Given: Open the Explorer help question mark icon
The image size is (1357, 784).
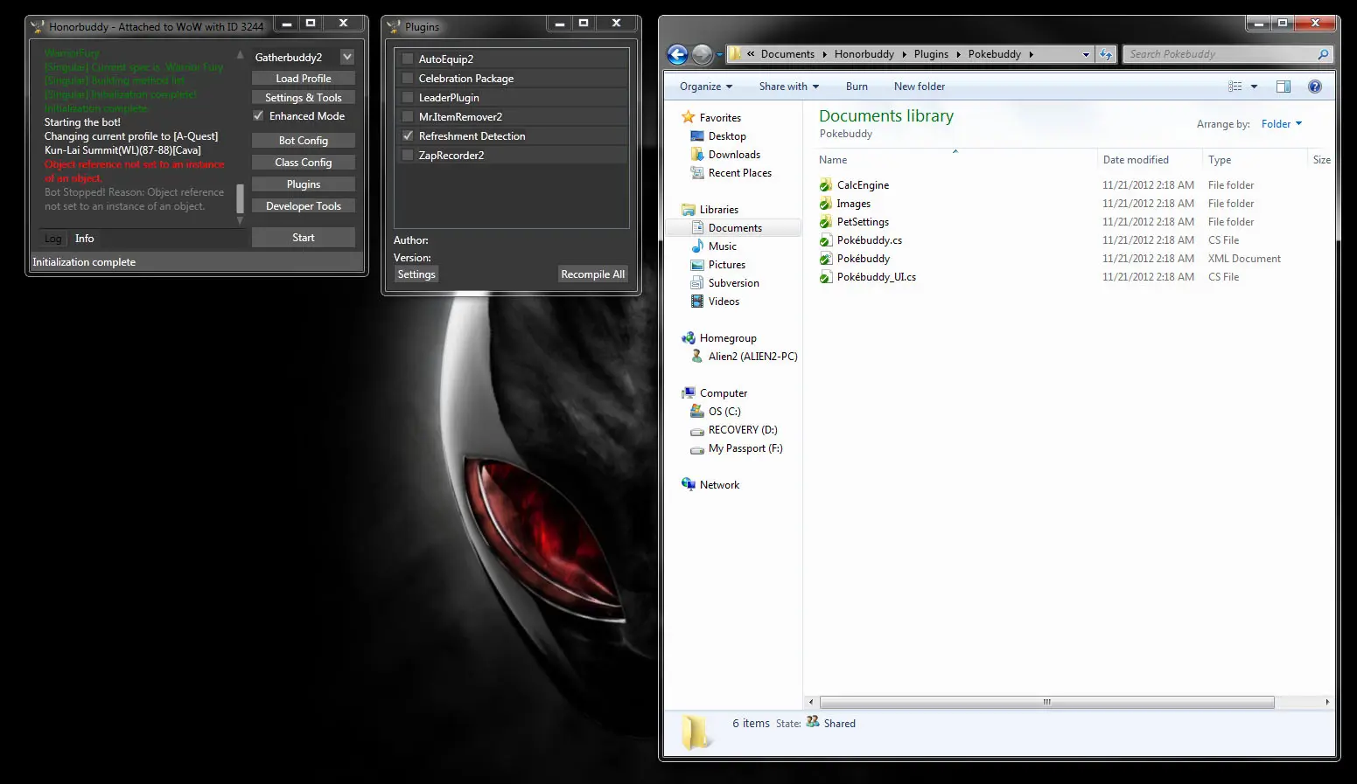Looking at the screenshot, I should pos(1314,87).
